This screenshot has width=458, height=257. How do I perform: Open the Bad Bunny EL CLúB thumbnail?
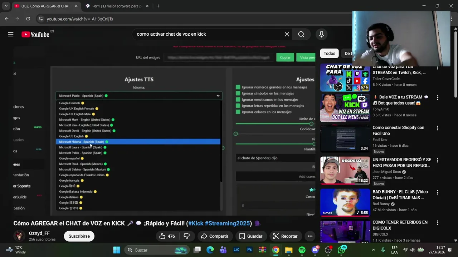[345, 202]
